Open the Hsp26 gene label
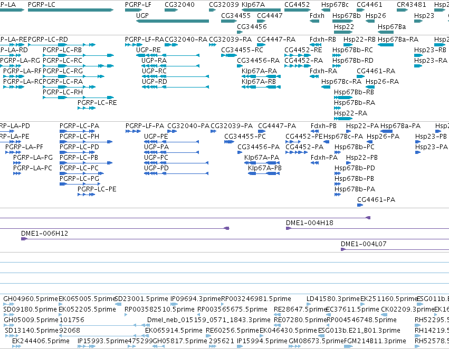The height and width of the screenshot is (349, 449). click(x=376, y=16)
